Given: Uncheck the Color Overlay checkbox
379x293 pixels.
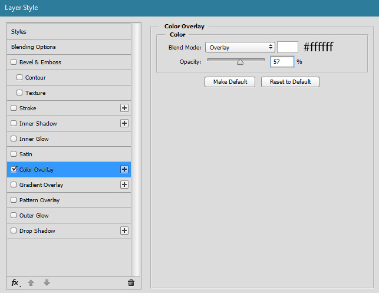Looking at the screenshot, I should click(x=14, y=169).
